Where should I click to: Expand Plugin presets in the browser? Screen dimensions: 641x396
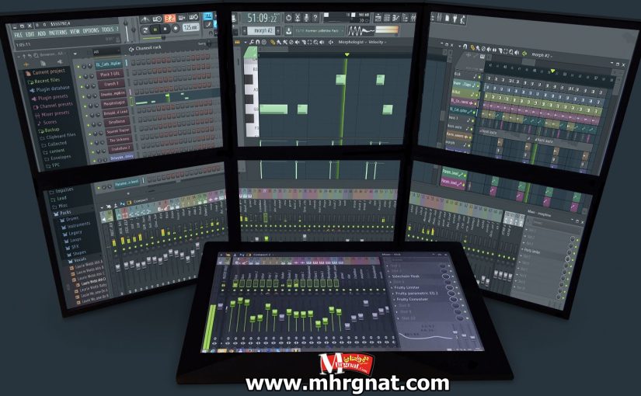click(50, 97)
